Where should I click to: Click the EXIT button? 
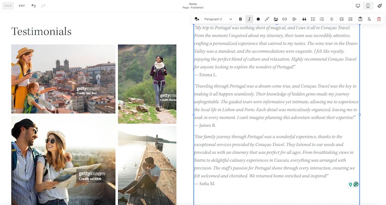click(22, 6)
